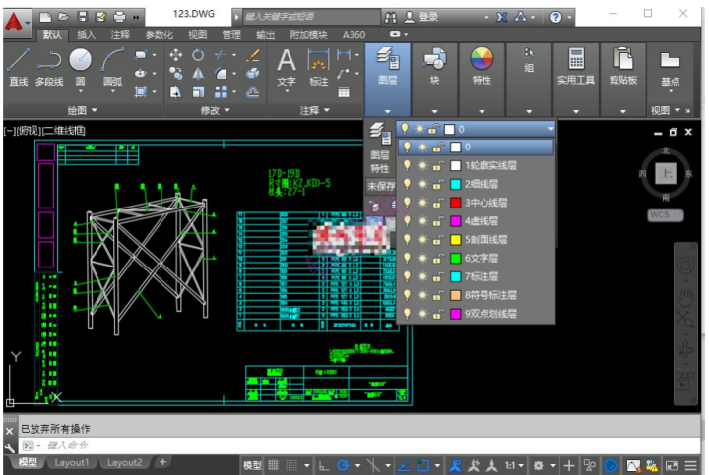The image size is (709, 475).
Task: Switch to the Parametric (参数化) tab
Action: tap(160, 34)
